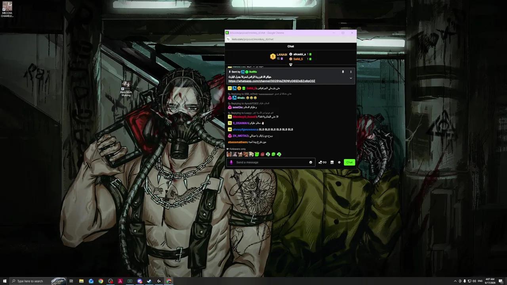Open the red A app on taskbar
Screen dimensions: 507x285
coord(120,281)
